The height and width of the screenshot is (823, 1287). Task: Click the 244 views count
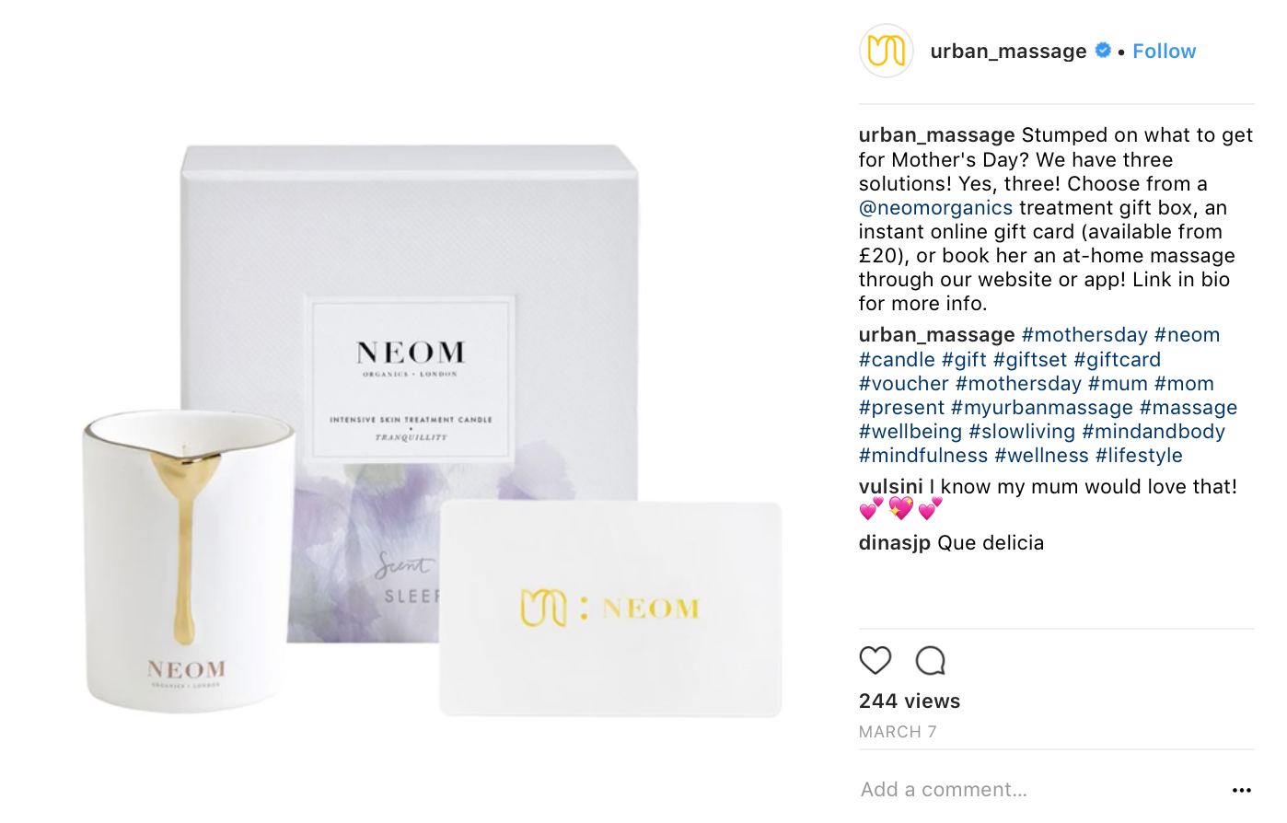pyautogui.click(x=910, y=701)
